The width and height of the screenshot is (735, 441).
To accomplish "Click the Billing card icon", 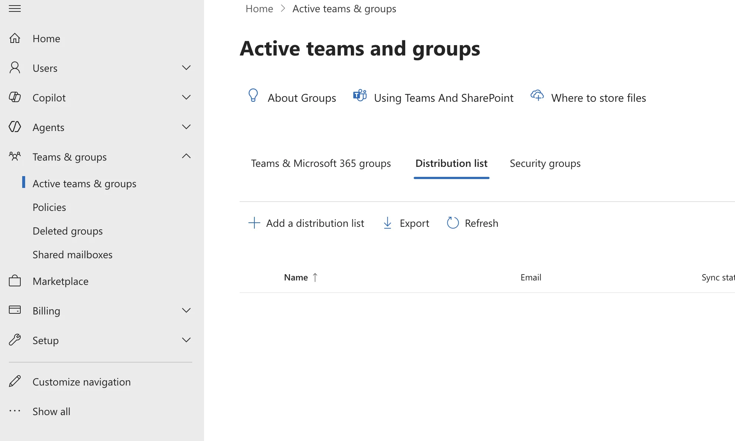I will [x=15, y=310].
